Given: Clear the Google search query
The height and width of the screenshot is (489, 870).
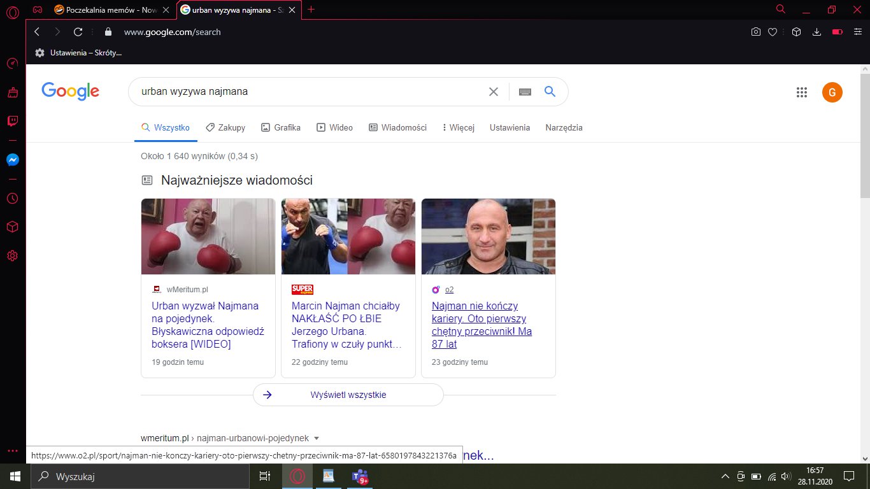Looking at the screenshot, I should pyautogui.click(x=494, y=92).
